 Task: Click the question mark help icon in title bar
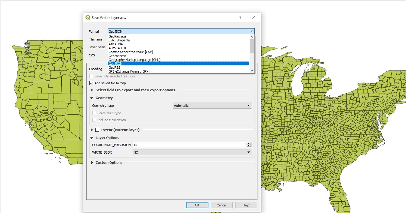coord(240,17)
